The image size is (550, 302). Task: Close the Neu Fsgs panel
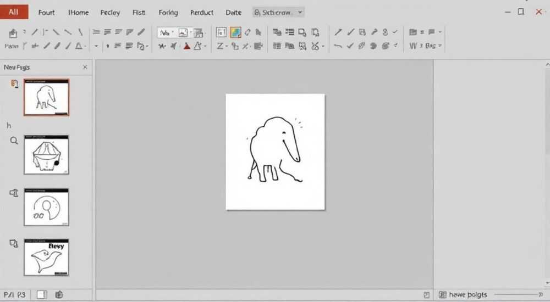85,67
